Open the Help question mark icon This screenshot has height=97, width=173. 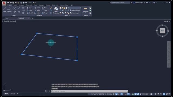tap(154, 2)
